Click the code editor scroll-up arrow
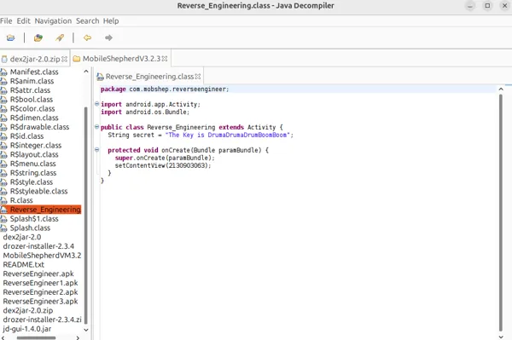This screenshot has height=340, width=512. coord(501,89)
